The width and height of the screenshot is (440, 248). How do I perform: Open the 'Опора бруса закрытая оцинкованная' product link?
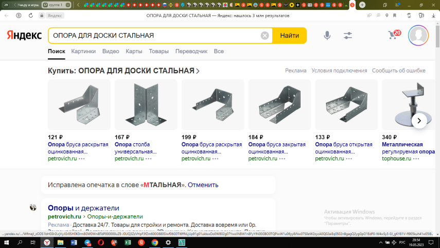[x=277, y=148]
